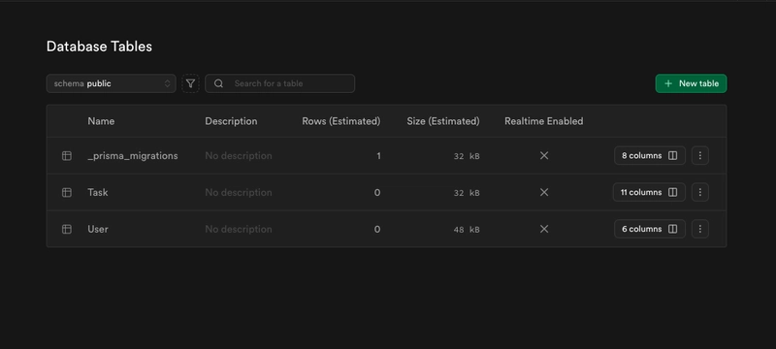Click table icon beside Task row
776x349 pixels.
click(67, 192)
